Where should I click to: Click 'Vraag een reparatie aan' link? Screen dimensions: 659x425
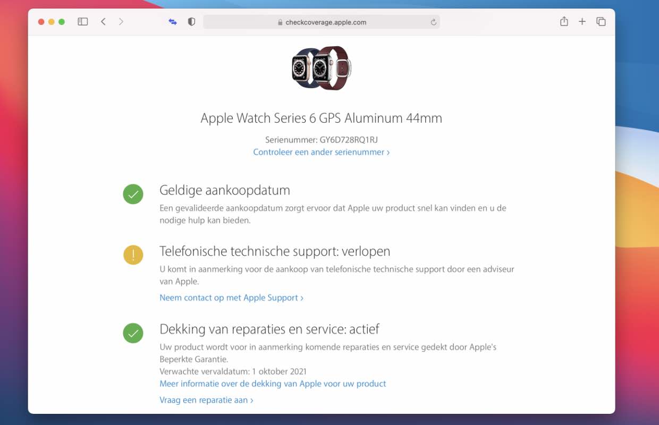(206, 400)
